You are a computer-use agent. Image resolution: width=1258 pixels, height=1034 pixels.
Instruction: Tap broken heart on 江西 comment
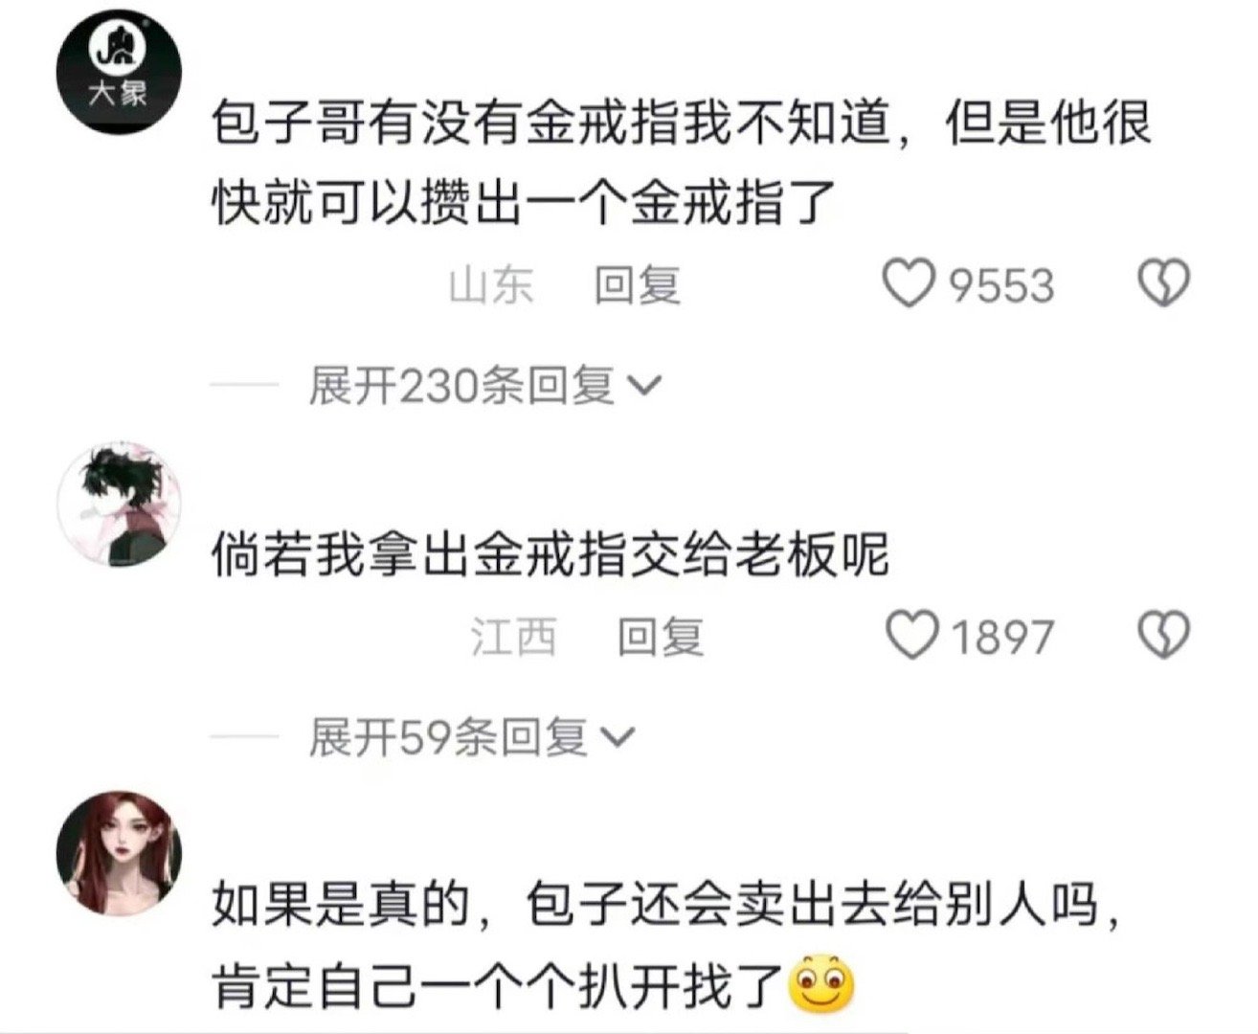pos(1163,635)
